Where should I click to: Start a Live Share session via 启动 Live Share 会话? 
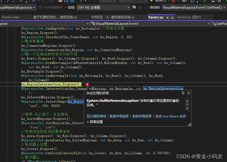(x=170, y=116)
